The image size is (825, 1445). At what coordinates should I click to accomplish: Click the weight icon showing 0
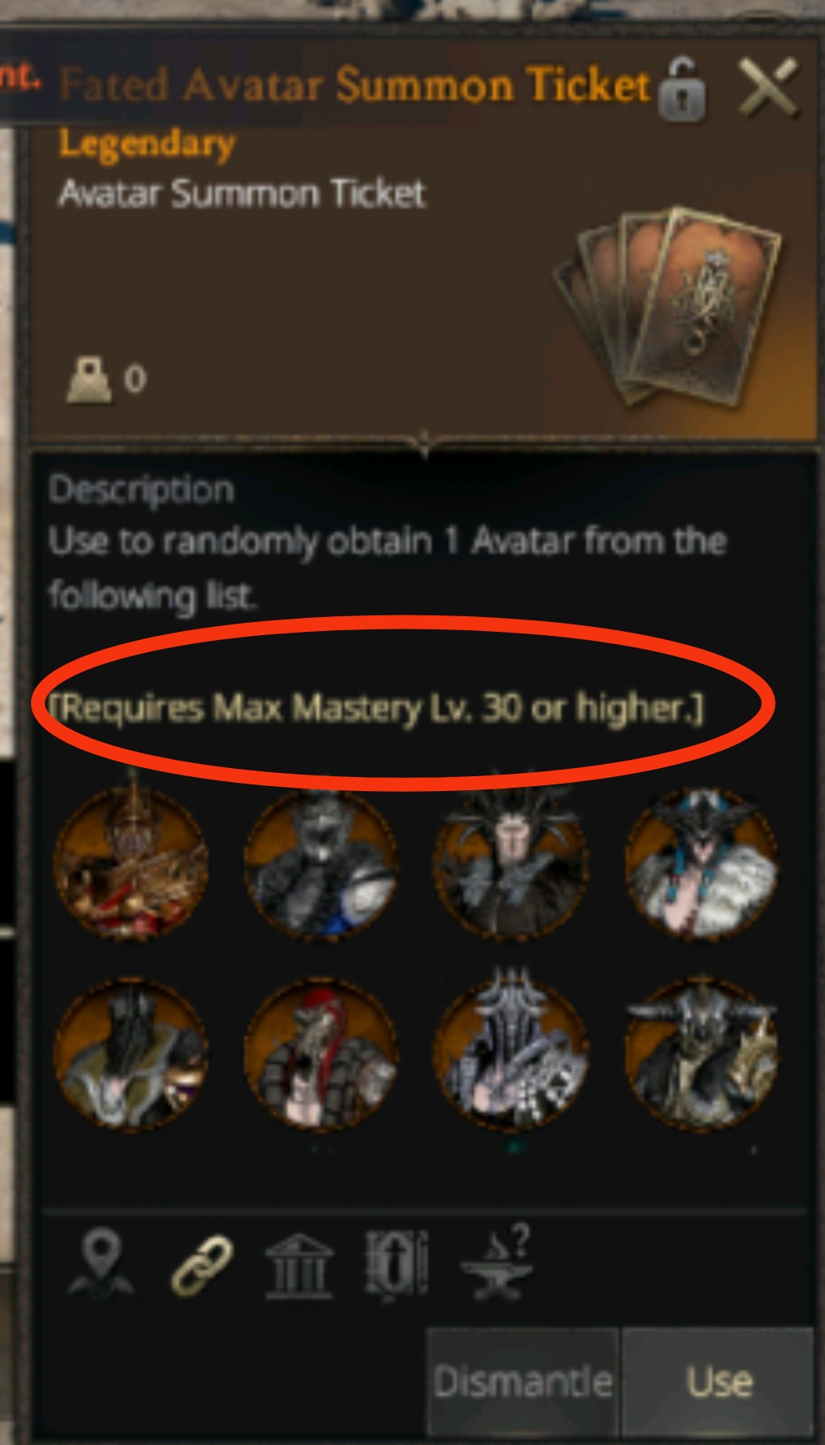click(89, 380)
